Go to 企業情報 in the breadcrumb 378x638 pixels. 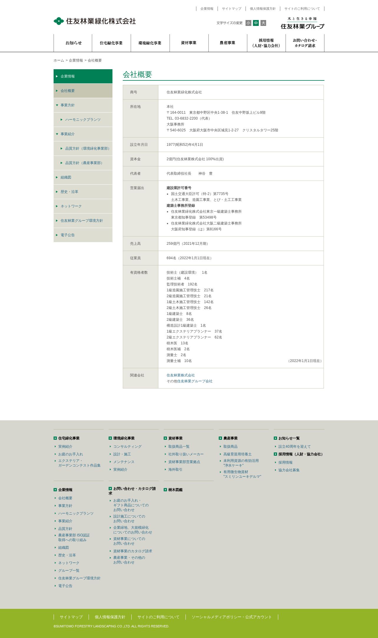pyautogui.click(x=76, y=60)
